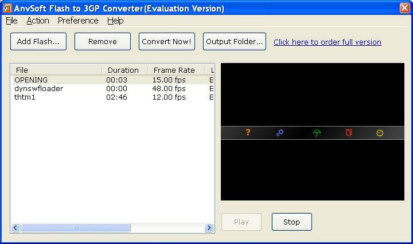
Task: Click the left arrow of horizontal scrollbar
Action: pos(15,227)
